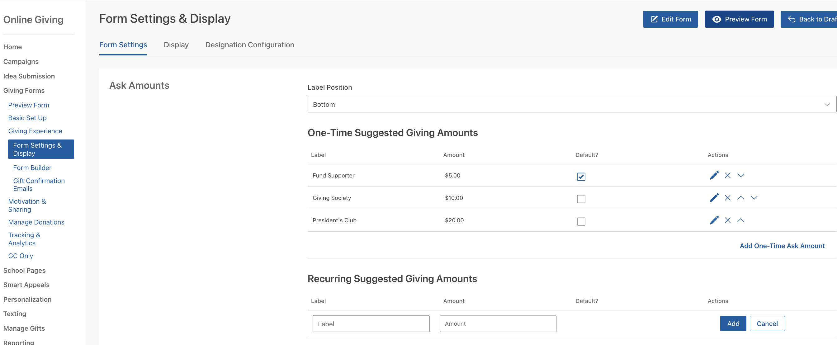
Task: Uncheck the Fund Supporter default checkbox
Action: (581, 177)
